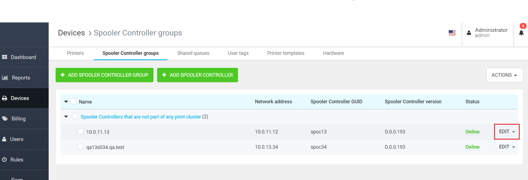Viewport: 528px width, 180px height.
Task: Select the qa13s034.qa.test row checkbox
Action: click(80, 147)
